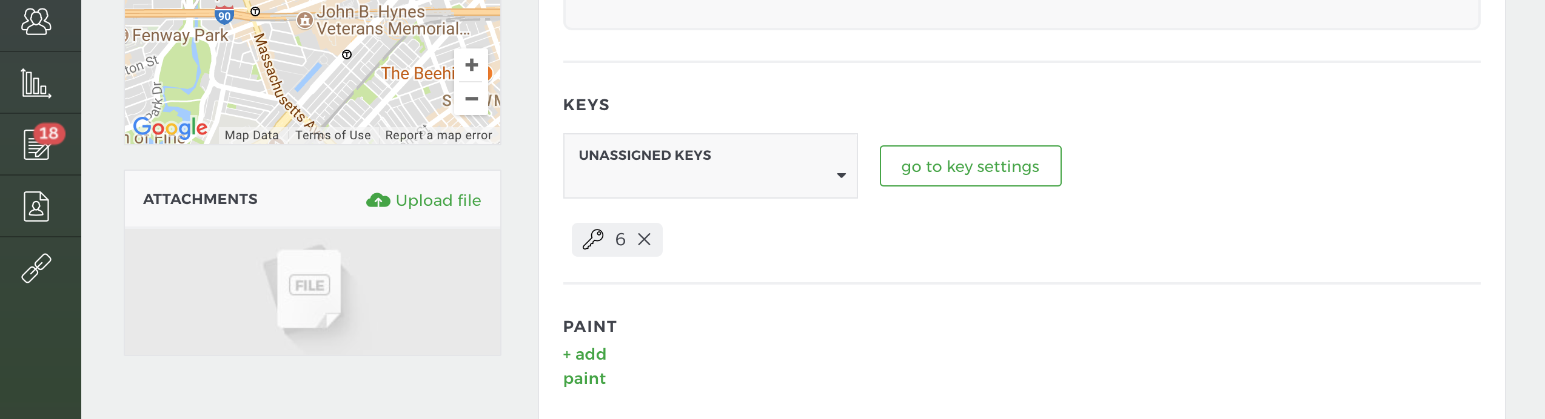Click the Unassigned Keys dropdown arrow
Screen dimensions: 1545x419
pyautogui.click(x=841, y=176)
